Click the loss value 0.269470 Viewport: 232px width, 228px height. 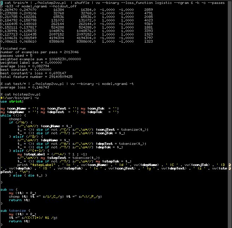[9, 10]
